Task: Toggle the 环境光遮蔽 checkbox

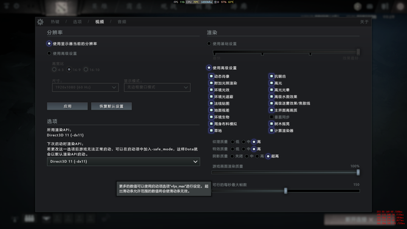Action: click(x=211, y=97)
